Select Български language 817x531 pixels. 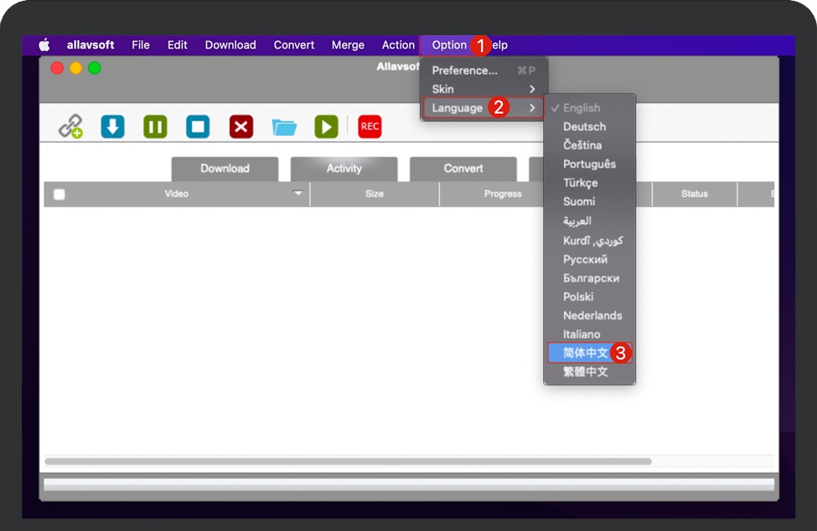click(x=589, y=278)
